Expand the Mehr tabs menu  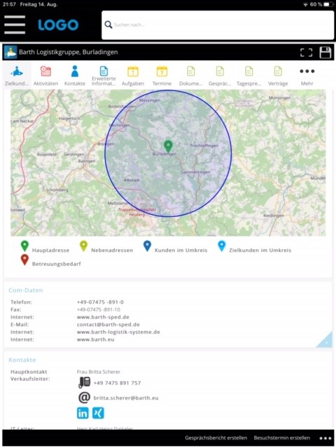click(307, 76)
